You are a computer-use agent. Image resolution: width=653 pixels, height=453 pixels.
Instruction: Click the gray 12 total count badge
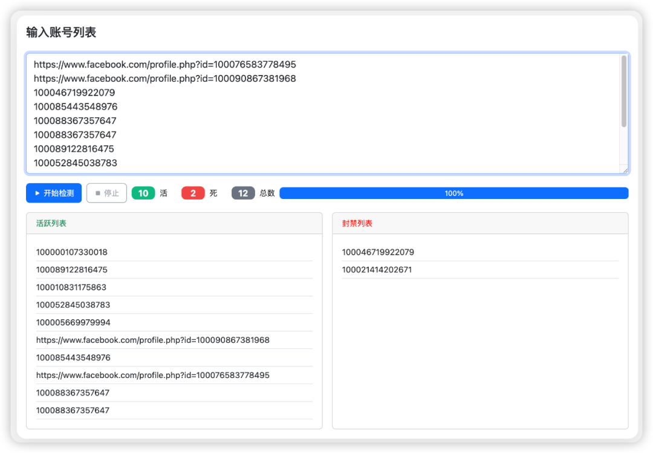click(243, 193)
